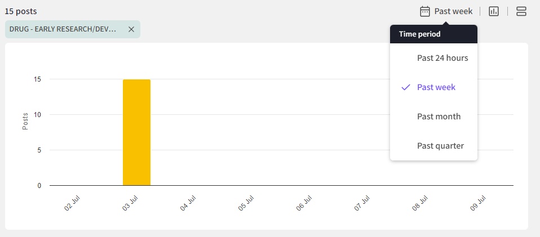Click the checkmark icon next to Past week
Viewport: 540px width, 237px height.
click(x=406, y=87)
